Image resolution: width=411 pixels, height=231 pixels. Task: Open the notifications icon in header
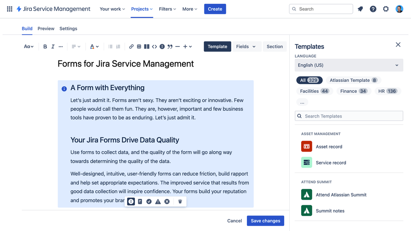click(360, 9)
